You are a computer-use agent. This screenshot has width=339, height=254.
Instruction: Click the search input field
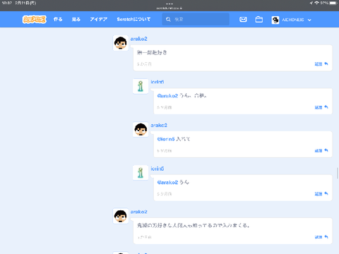pos(196,19)
